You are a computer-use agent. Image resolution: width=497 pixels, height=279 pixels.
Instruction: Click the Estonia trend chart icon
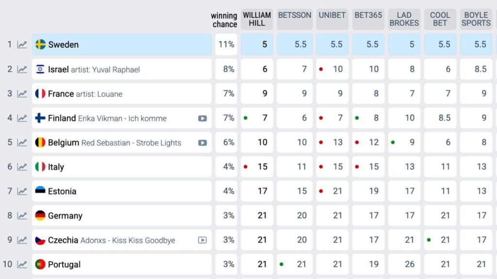click(22, 191)
